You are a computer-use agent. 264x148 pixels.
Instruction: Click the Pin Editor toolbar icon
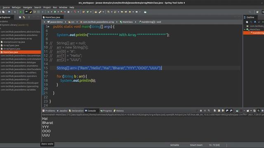[145, 12]
